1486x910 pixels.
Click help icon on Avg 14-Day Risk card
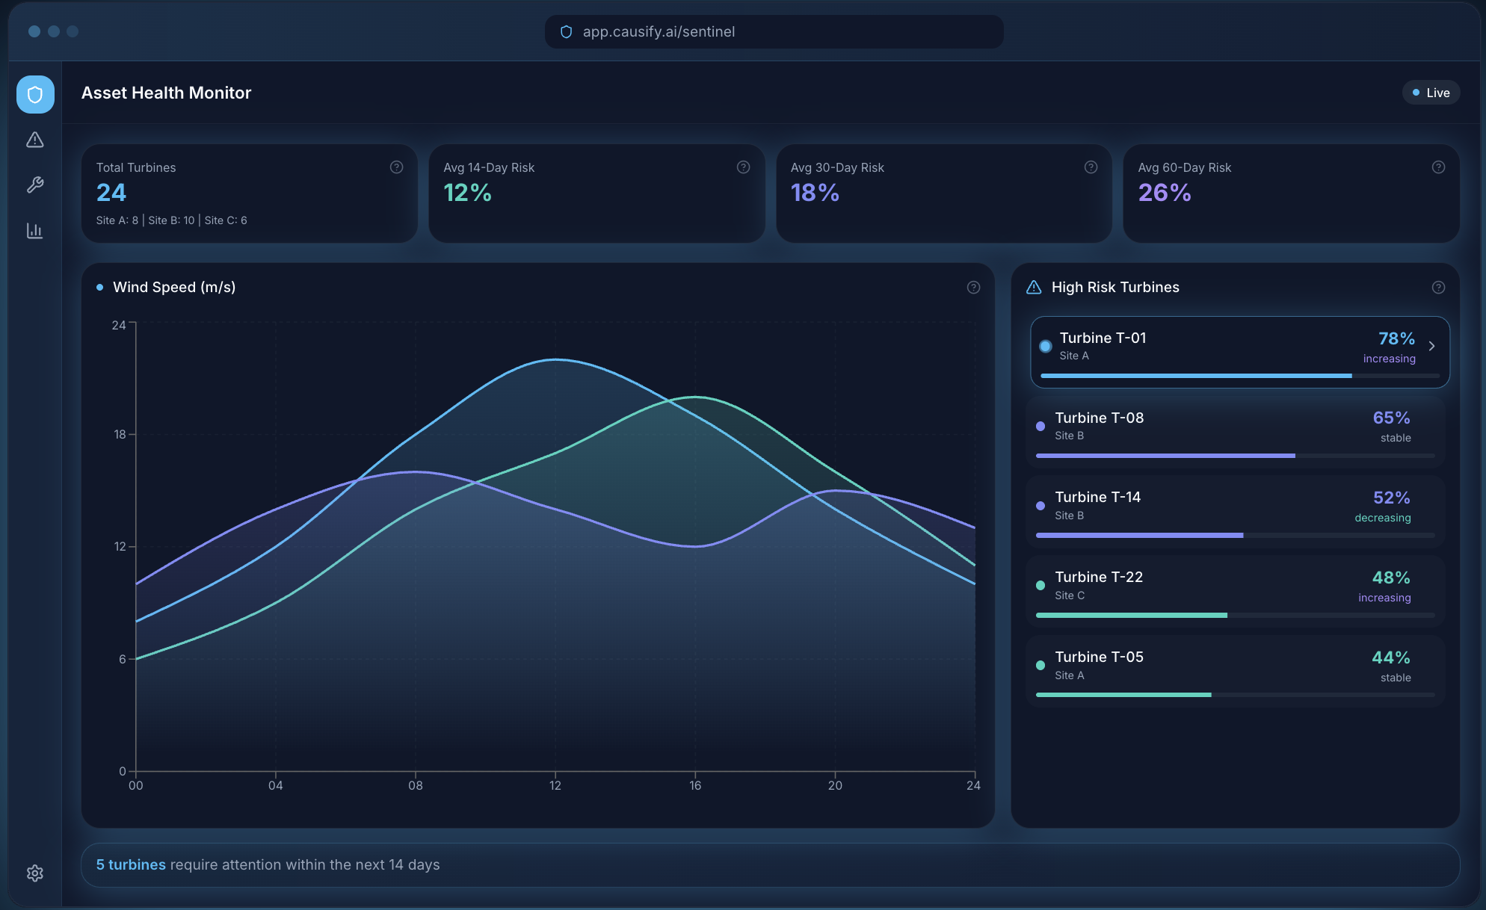click(743, 167)
